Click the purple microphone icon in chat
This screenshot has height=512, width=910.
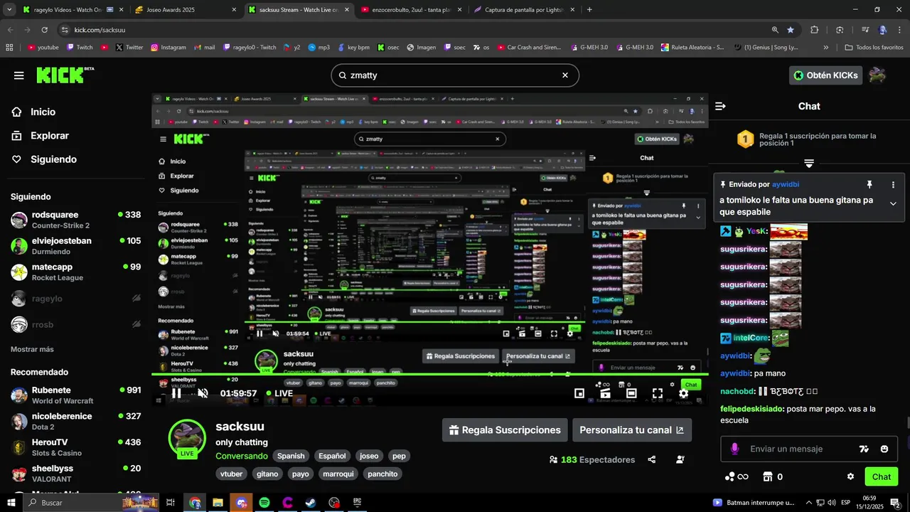[734, 449]
